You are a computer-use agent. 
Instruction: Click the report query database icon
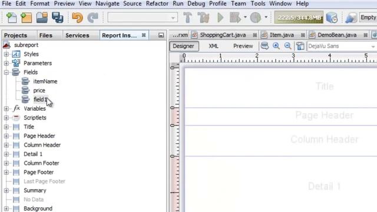pyautogui.click(x=264, y=46)
